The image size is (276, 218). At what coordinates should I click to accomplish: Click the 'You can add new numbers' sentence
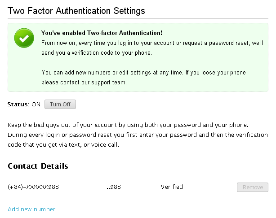[x=112, y=72]
